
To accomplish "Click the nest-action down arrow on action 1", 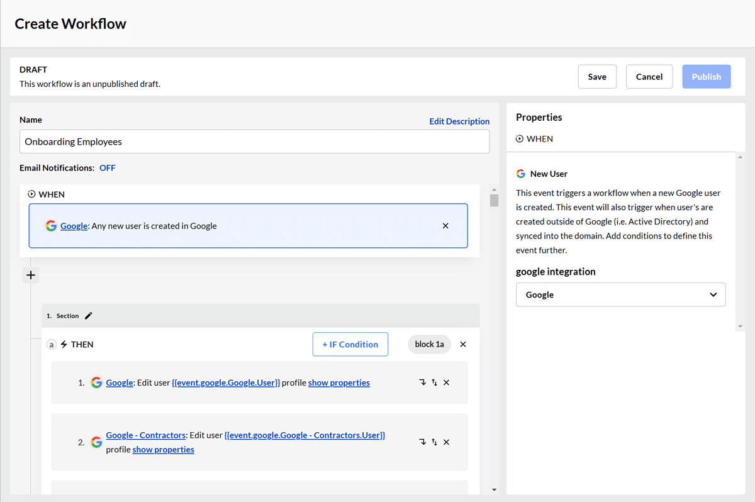I will pos(423,382).
